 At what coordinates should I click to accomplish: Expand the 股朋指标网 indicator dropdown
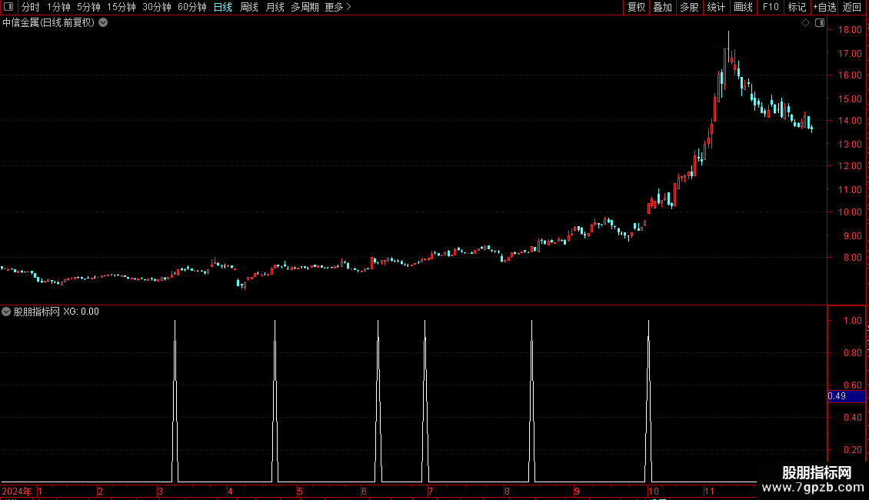(x=6, y=312)
